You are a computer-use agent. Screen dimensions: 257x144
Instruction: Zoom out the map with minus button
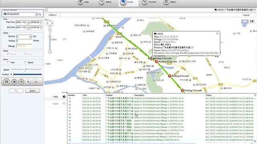[x=50, y=52]
